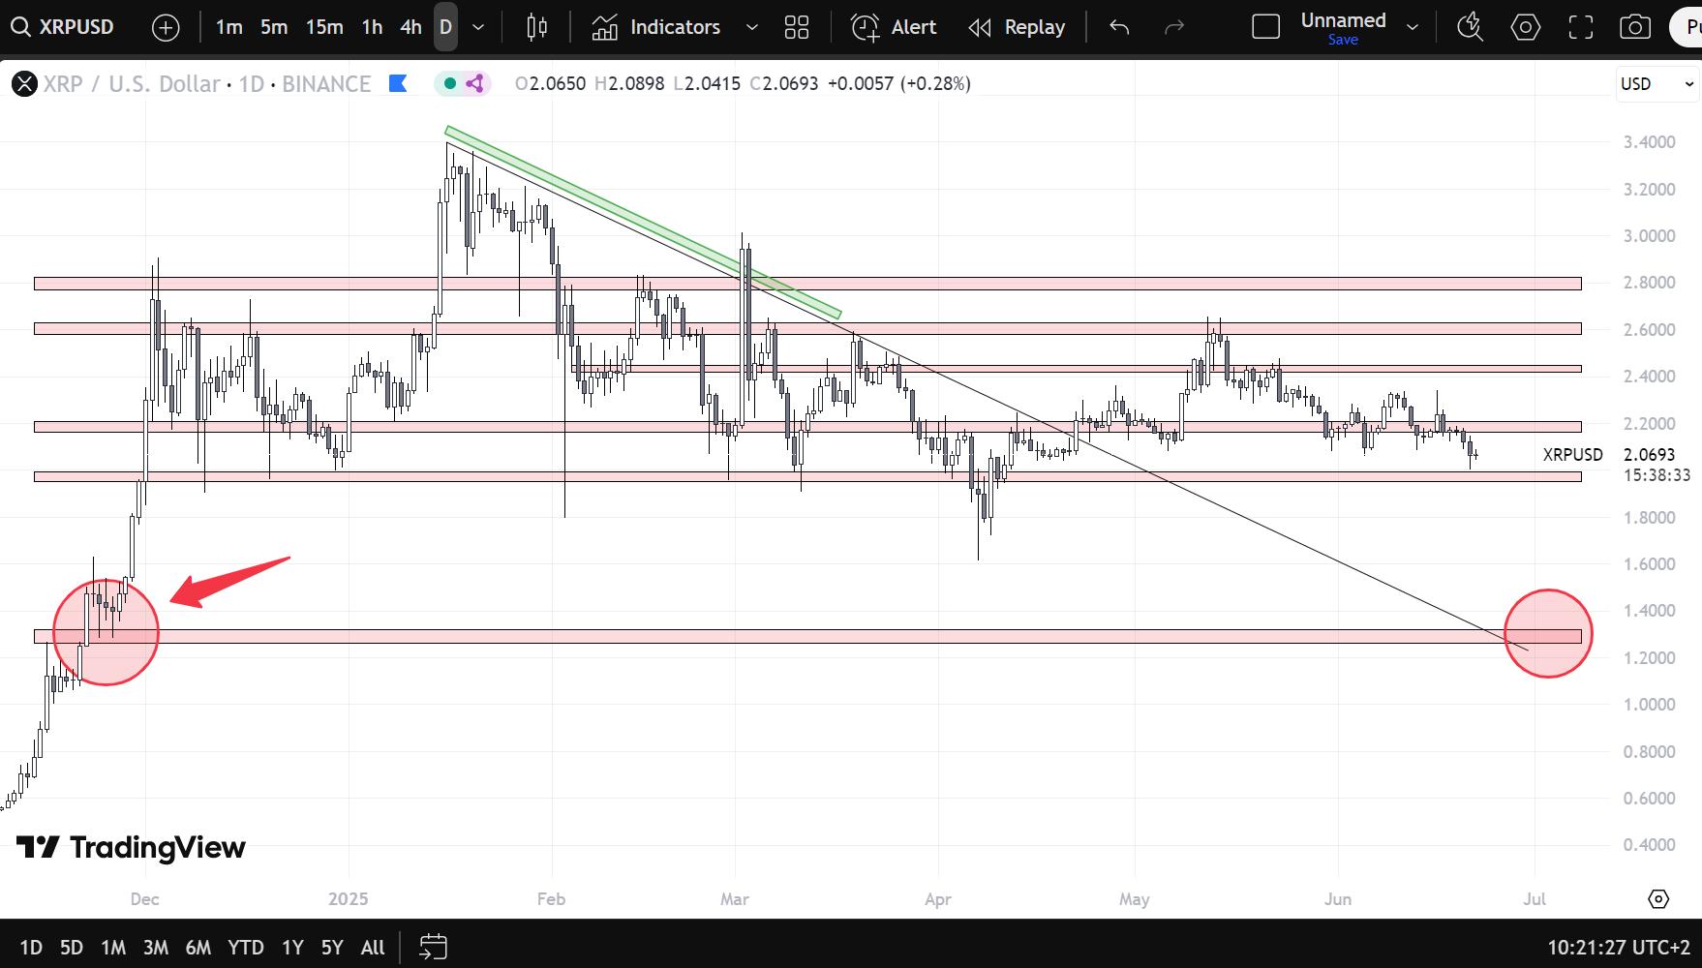Set the date range to 5Y
This screenshot has width=1702, height=968.
point(332,947)
